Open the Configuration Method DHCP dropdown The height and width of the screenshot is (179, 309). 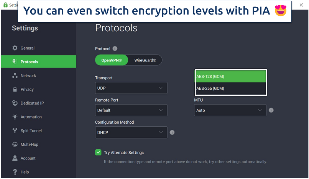tap(131, 132)
